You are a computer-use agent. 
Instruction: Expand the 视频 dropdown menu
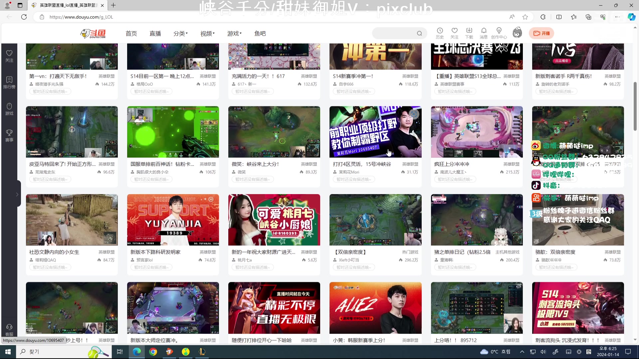(207, 33)
